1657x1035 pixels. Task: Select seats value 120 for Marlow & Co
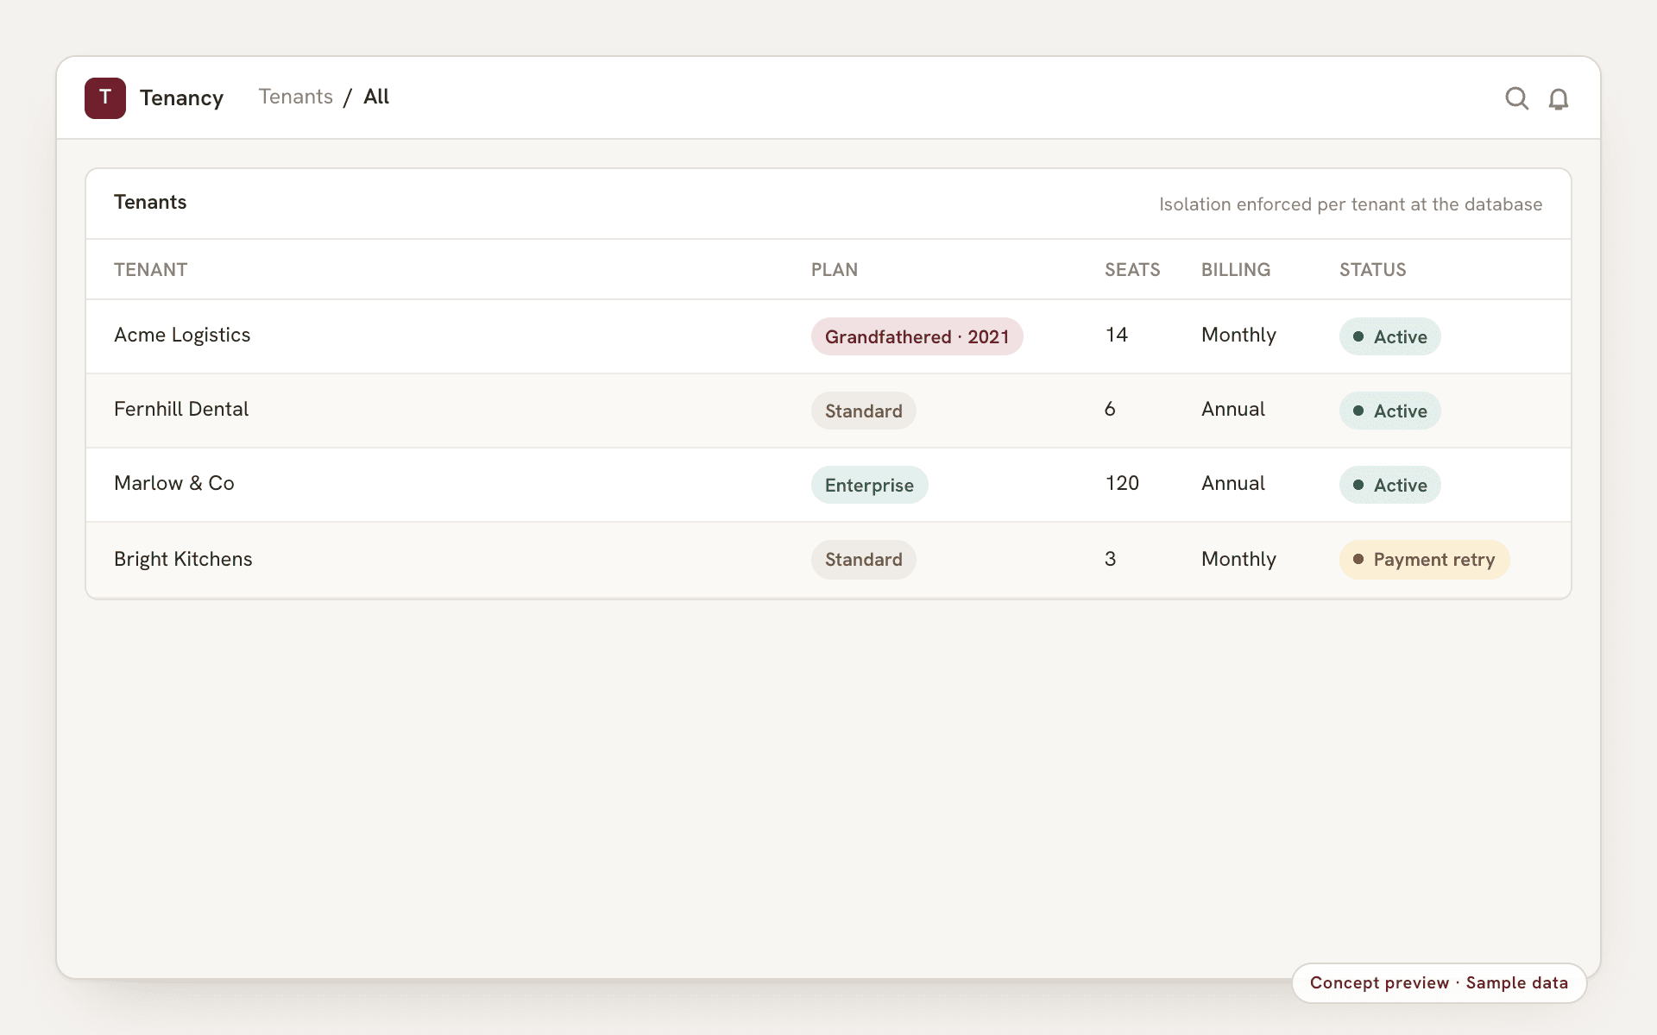tap(1122, 483)
